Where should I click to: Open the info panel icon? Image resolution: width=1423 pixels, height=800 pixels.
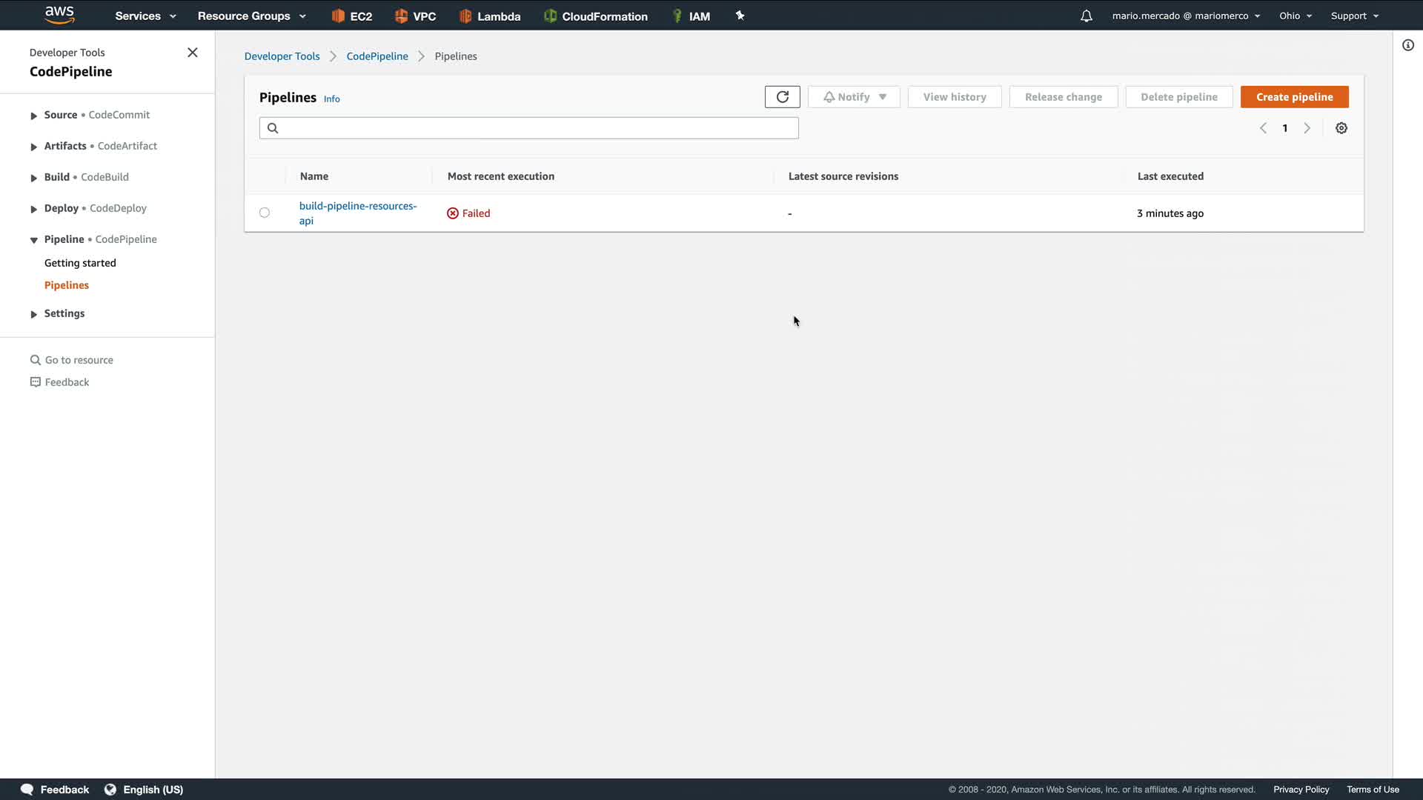[x=1407, y=45]
